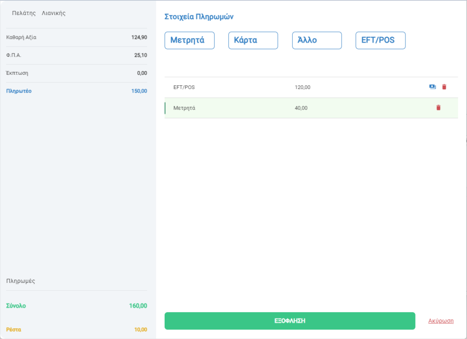Screen dimensions: 467x339
Task: Delete the Μετρητά payment via trash icon
Action: point(438,108)
